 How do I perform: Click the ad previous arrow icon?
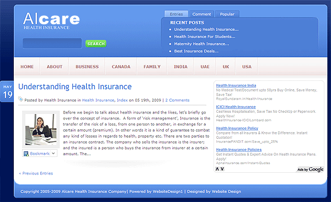tap(217, 169)
